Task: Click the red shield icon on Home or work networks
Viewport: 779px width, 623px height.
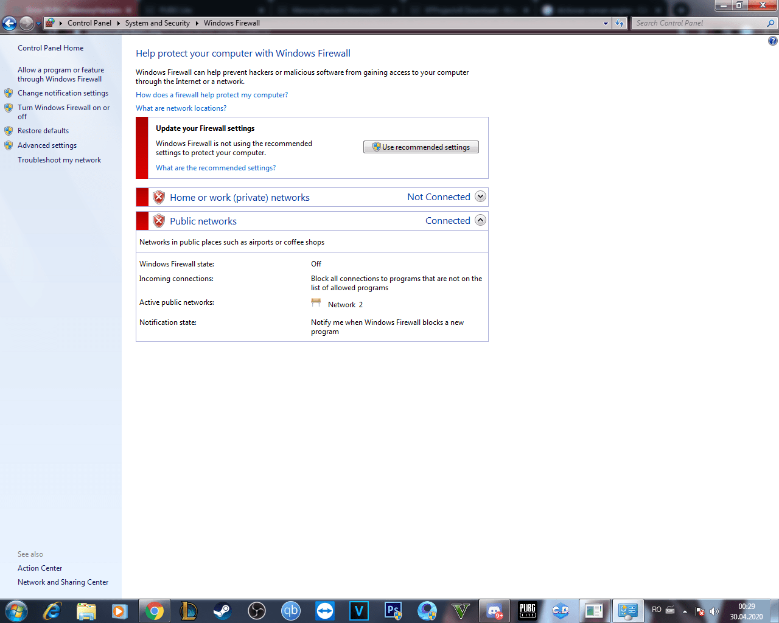Action: pyautogui.click(x=159, y=197)
